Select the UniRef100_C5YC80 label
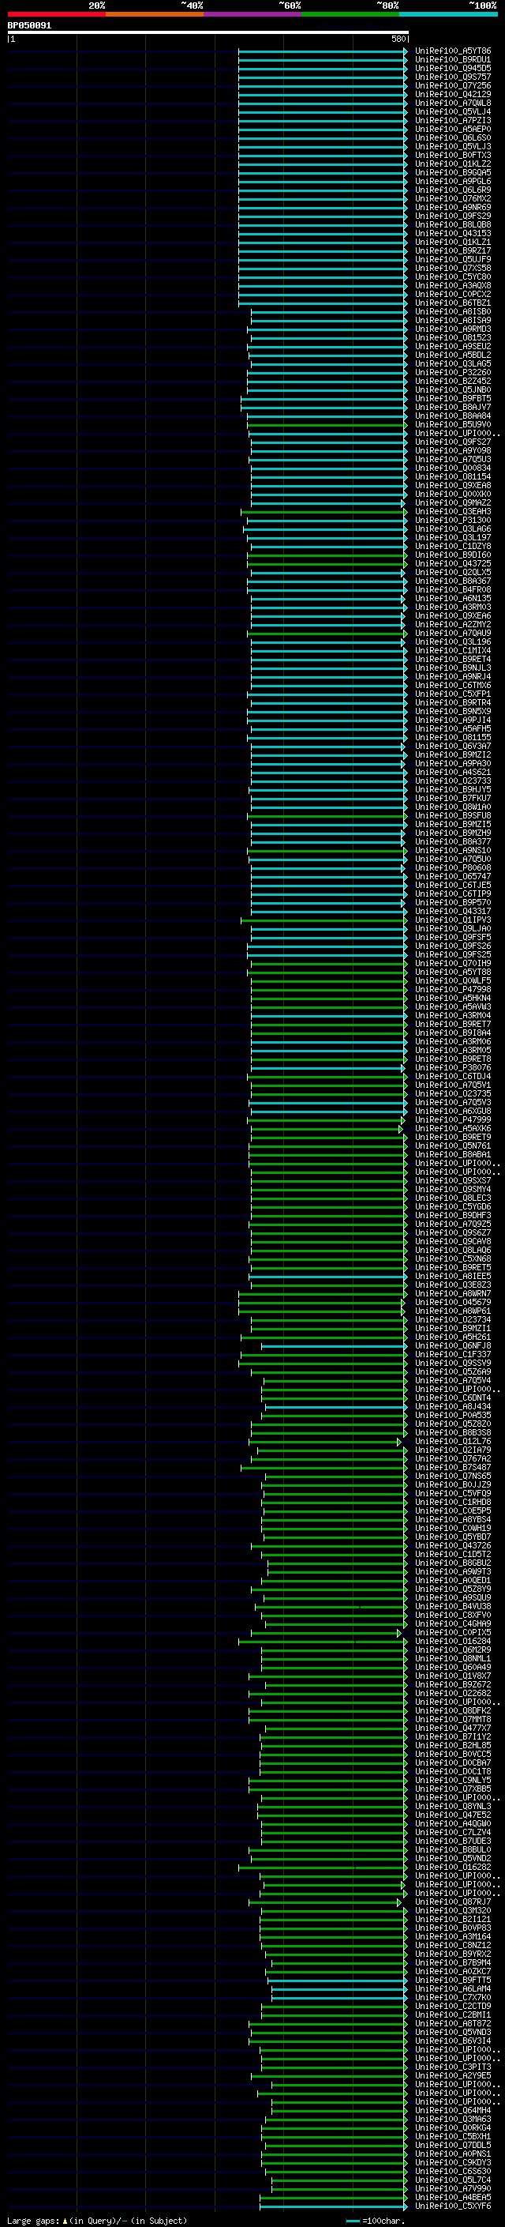This screenshot has width=505, height=2227. pyautogui.click(x=453, y=276)
